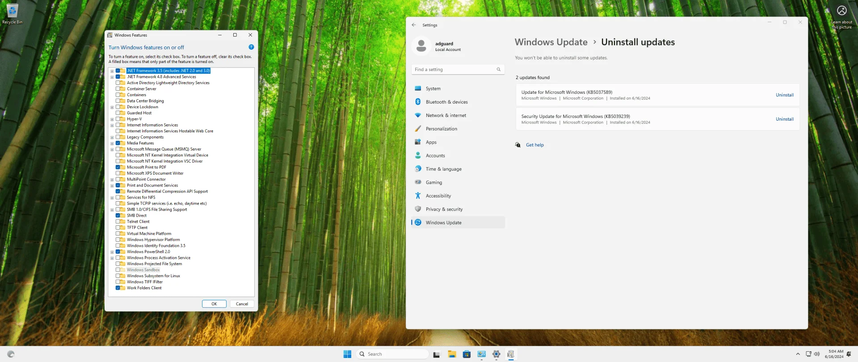Check the Hyper-V feature box
This screenshot has height=362, width=858.
118,119
